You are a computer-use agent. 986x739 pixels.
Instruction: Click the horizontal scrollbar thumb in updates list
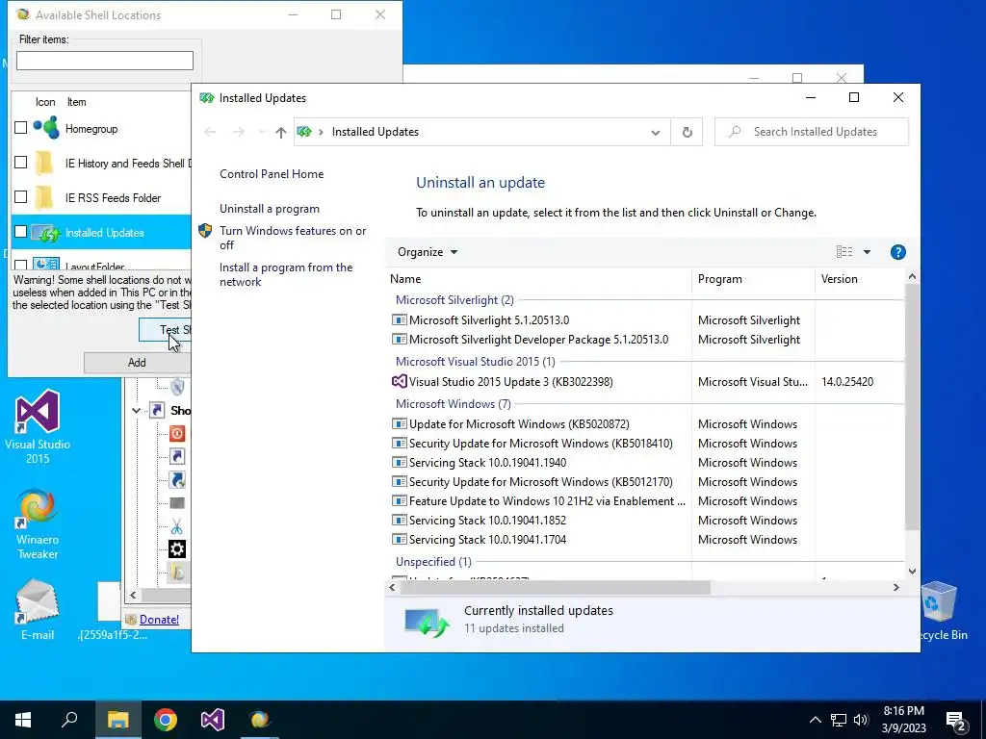556,588
